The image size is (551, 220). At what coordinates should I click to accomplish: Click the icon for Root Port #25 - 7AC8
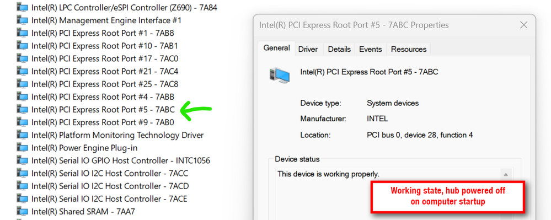click(x=22, y=84)
